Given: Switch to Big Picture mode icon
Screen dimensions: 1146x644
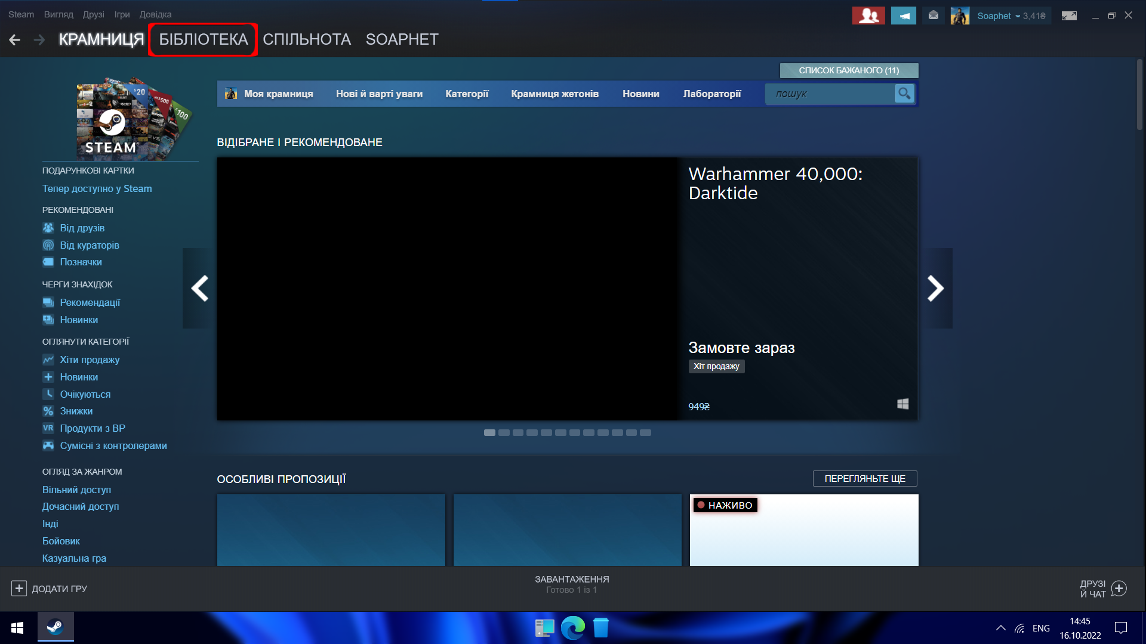Looking at the screenshot, I should tap(1069, 16).
